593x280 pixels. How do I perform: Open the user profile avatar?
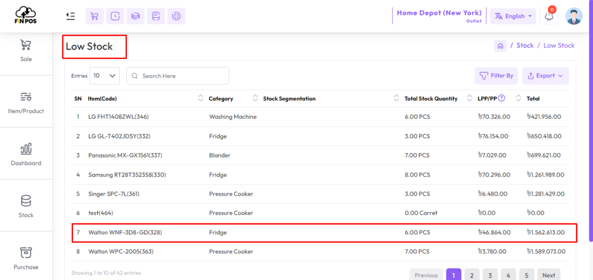click(x=574, y=16)
